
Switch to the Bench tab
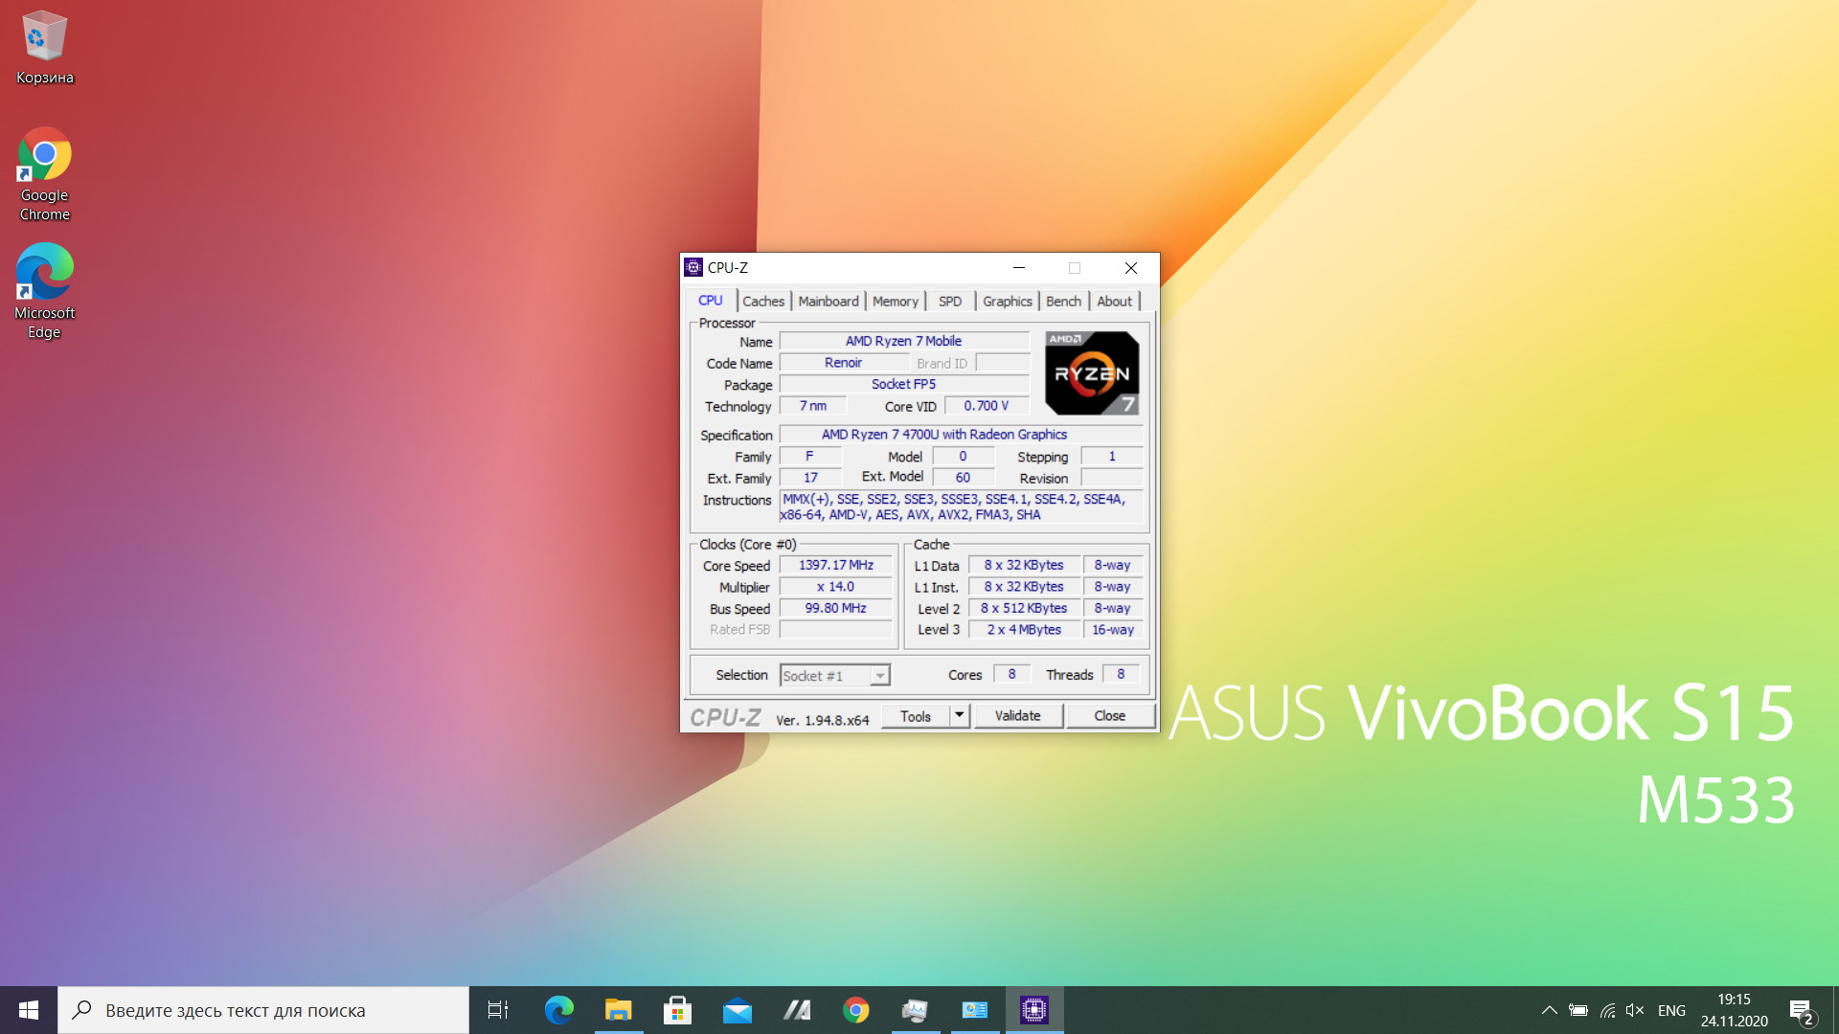[x=1063, y=301]
